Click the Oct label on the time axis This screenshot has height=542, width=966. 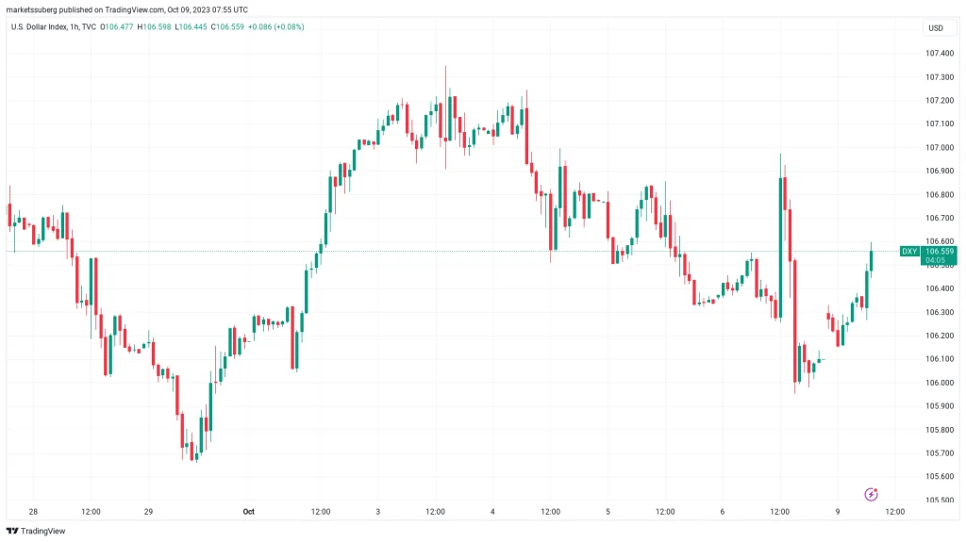[x=249, y=512]
